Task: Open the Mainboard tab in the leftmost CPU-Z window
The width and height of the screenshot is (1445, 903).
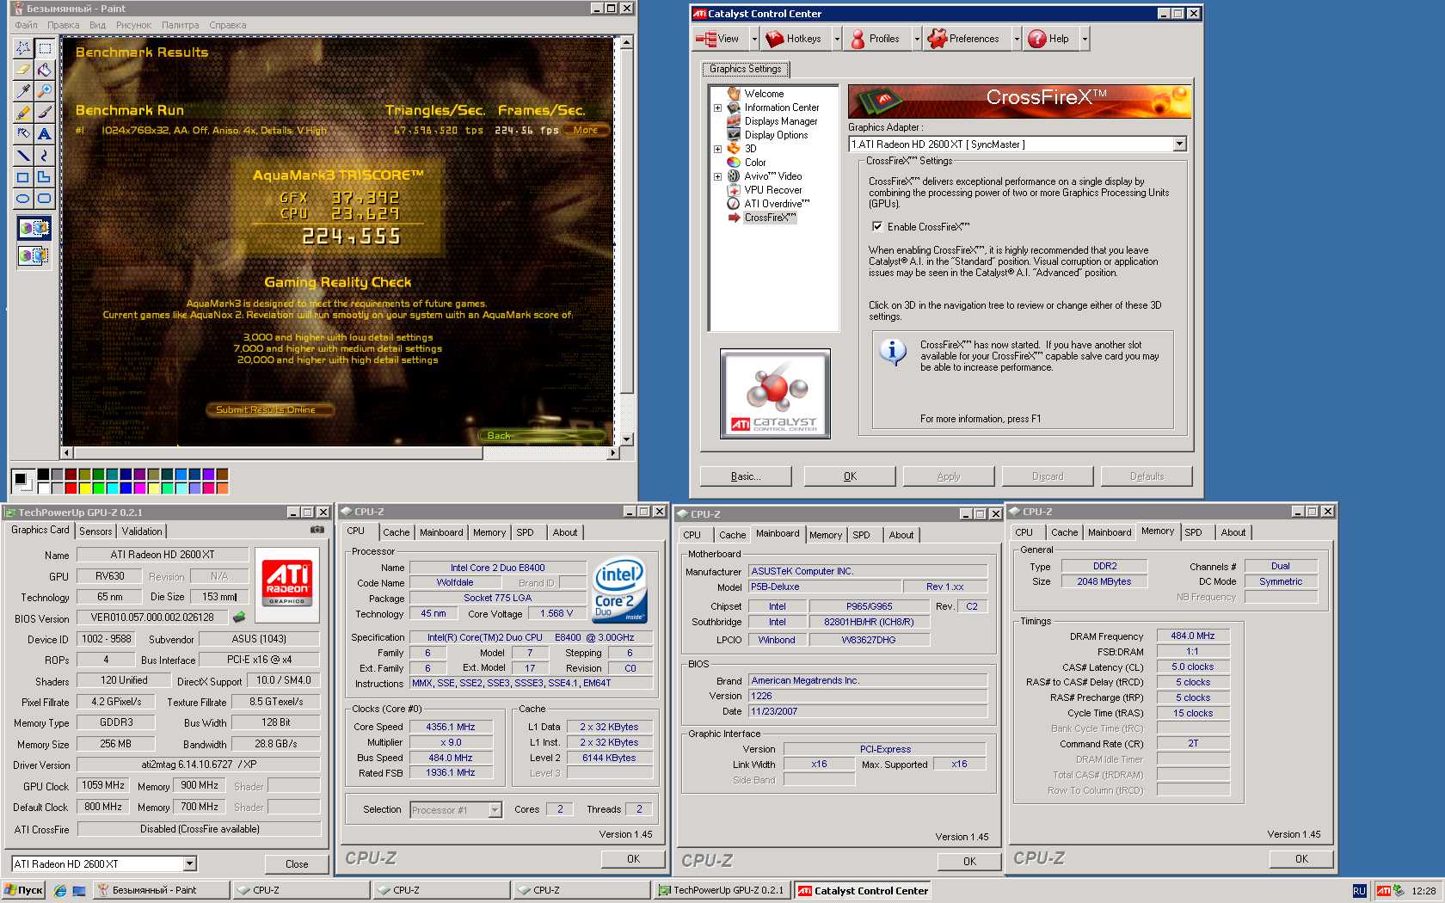Action: point(441,532)
